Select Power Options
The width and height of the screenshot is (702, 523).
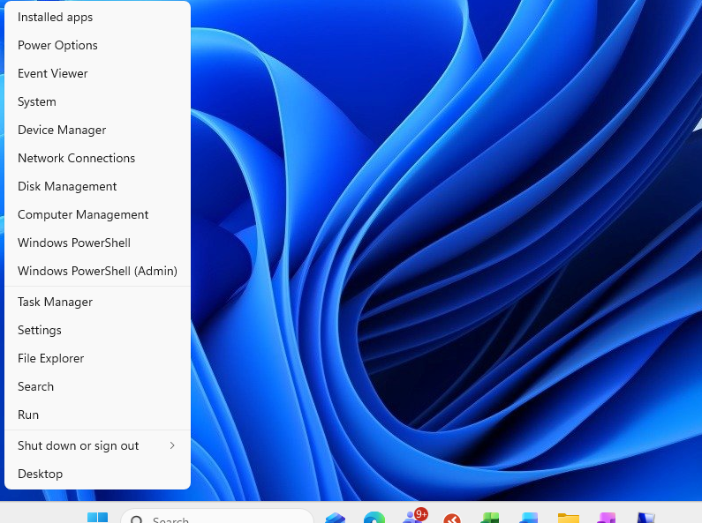[x=97, y=45]
